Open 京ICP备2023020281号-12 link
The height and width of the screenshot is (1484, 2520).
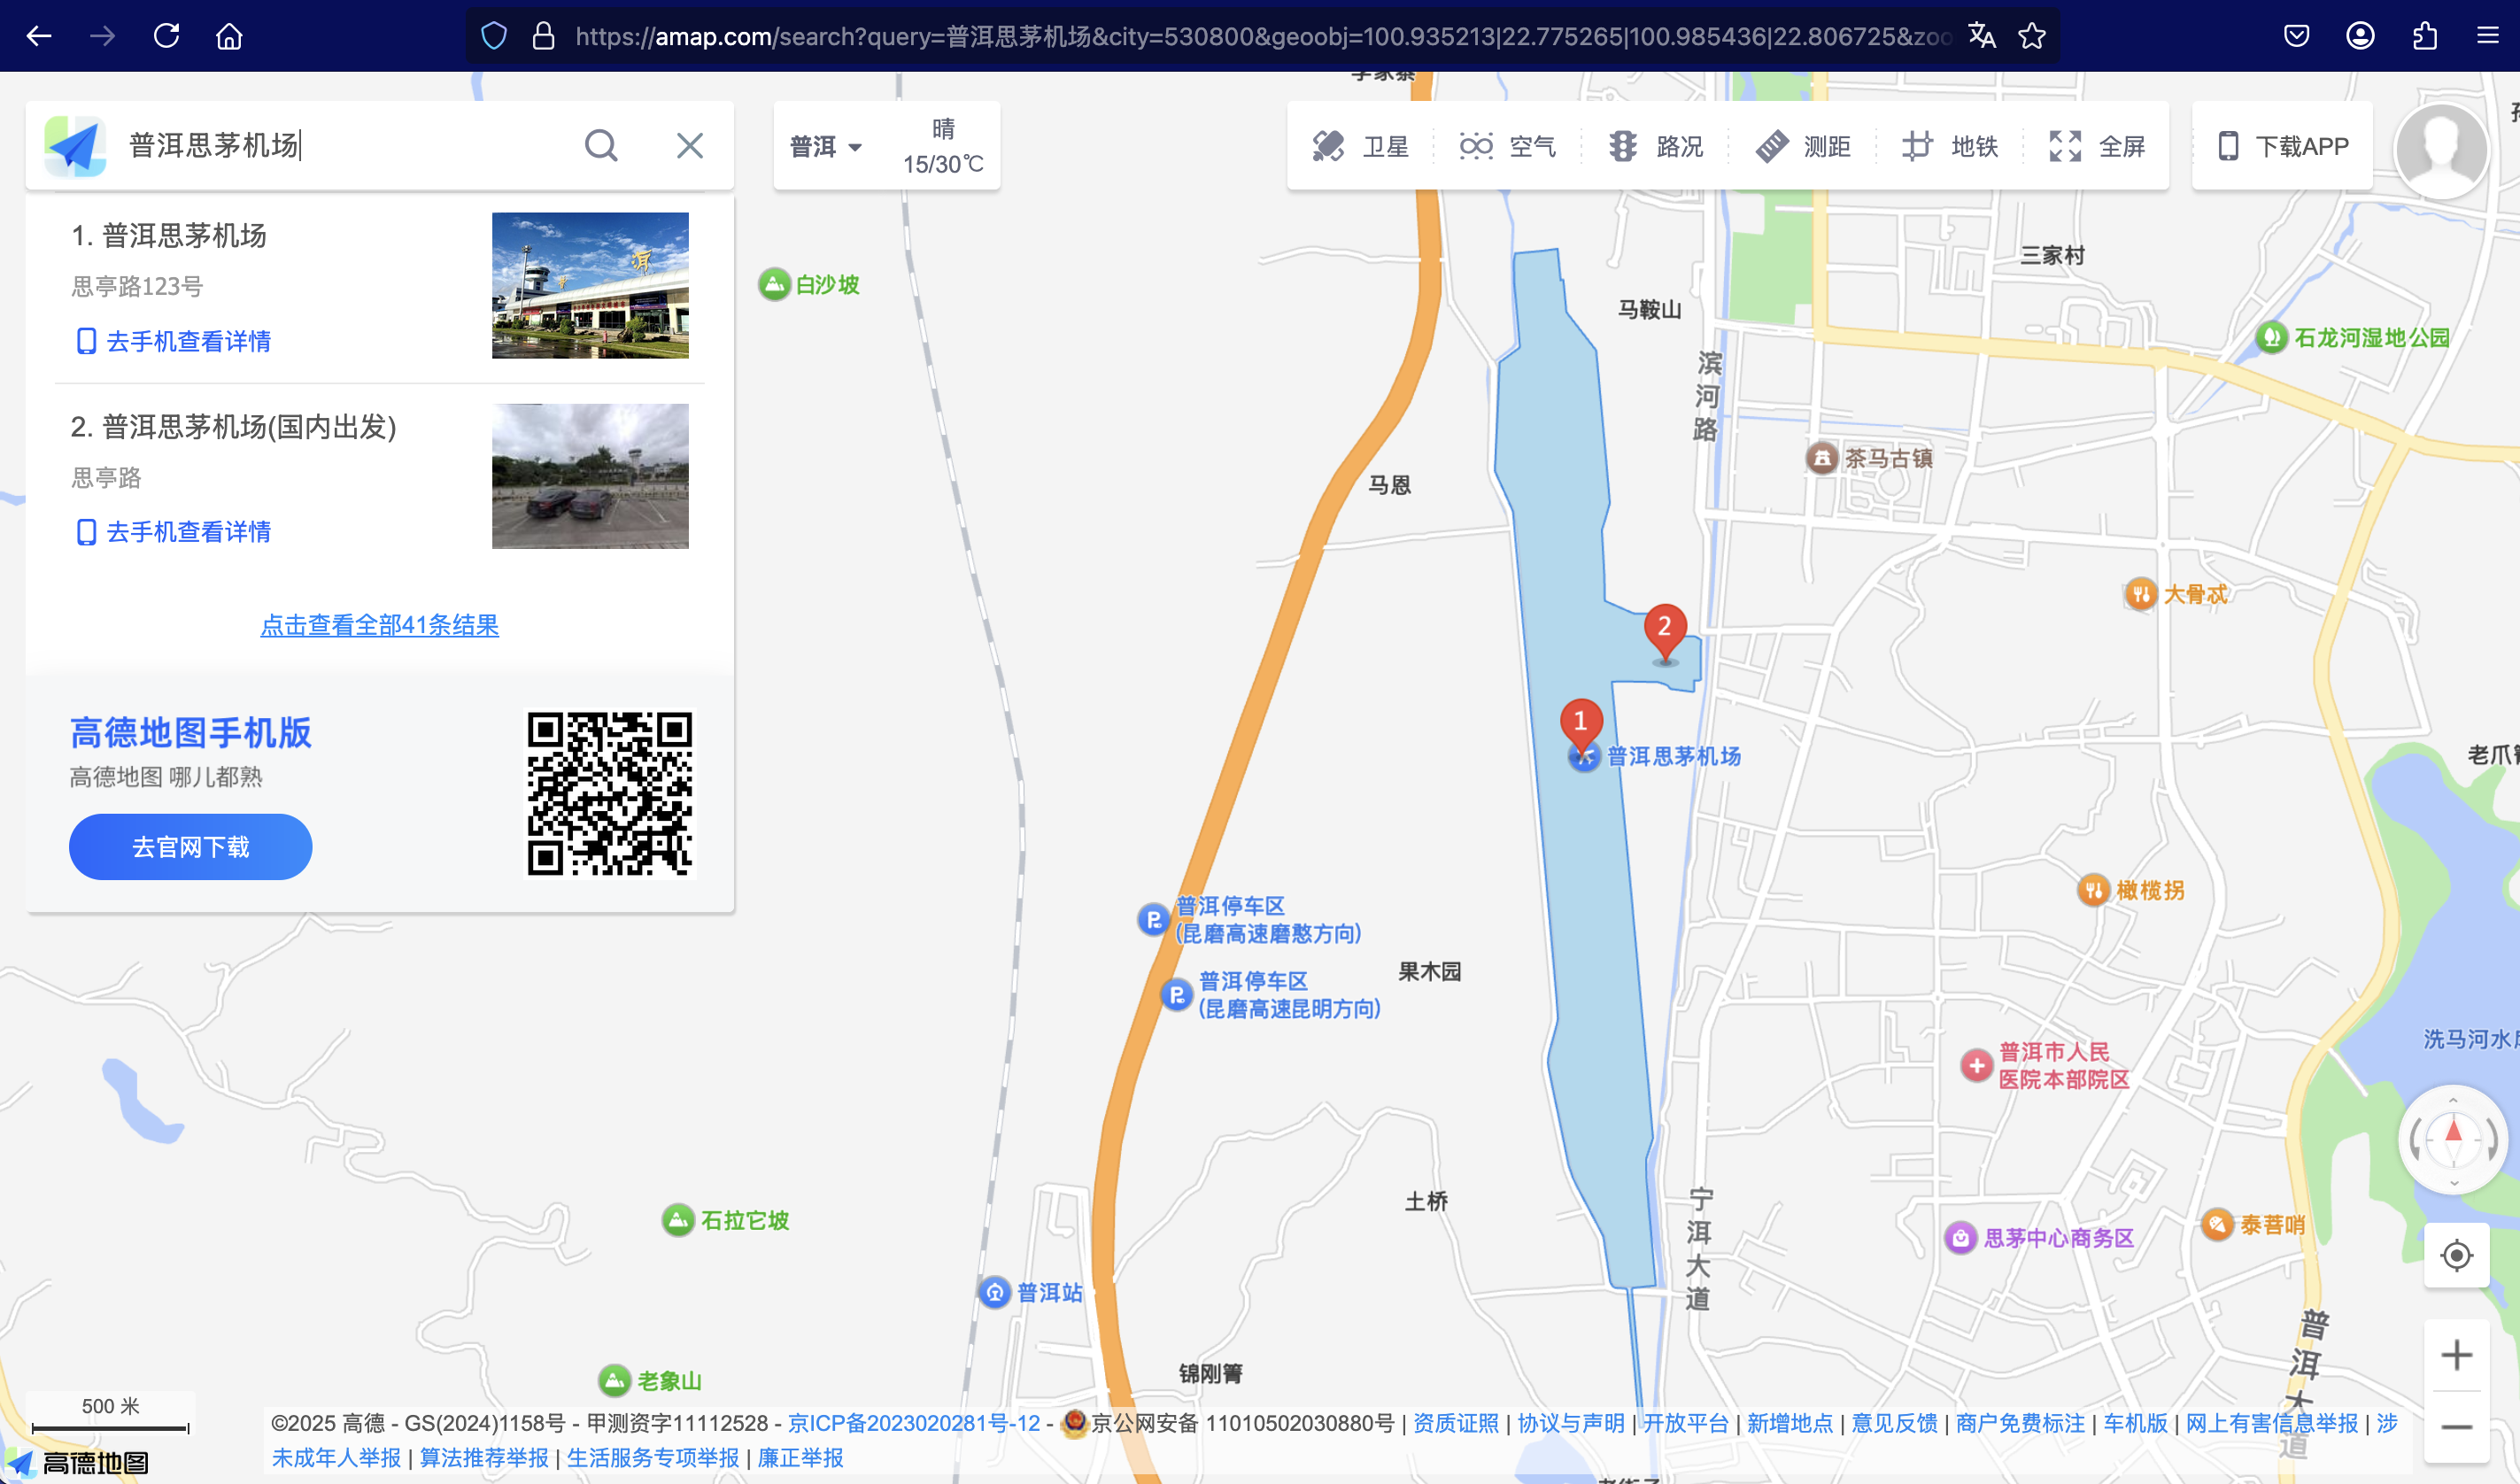[914, 1423]
